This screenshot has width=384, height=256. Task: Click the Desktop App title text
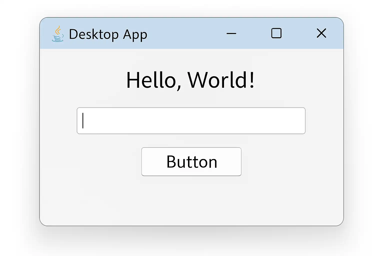click(108, 34)
